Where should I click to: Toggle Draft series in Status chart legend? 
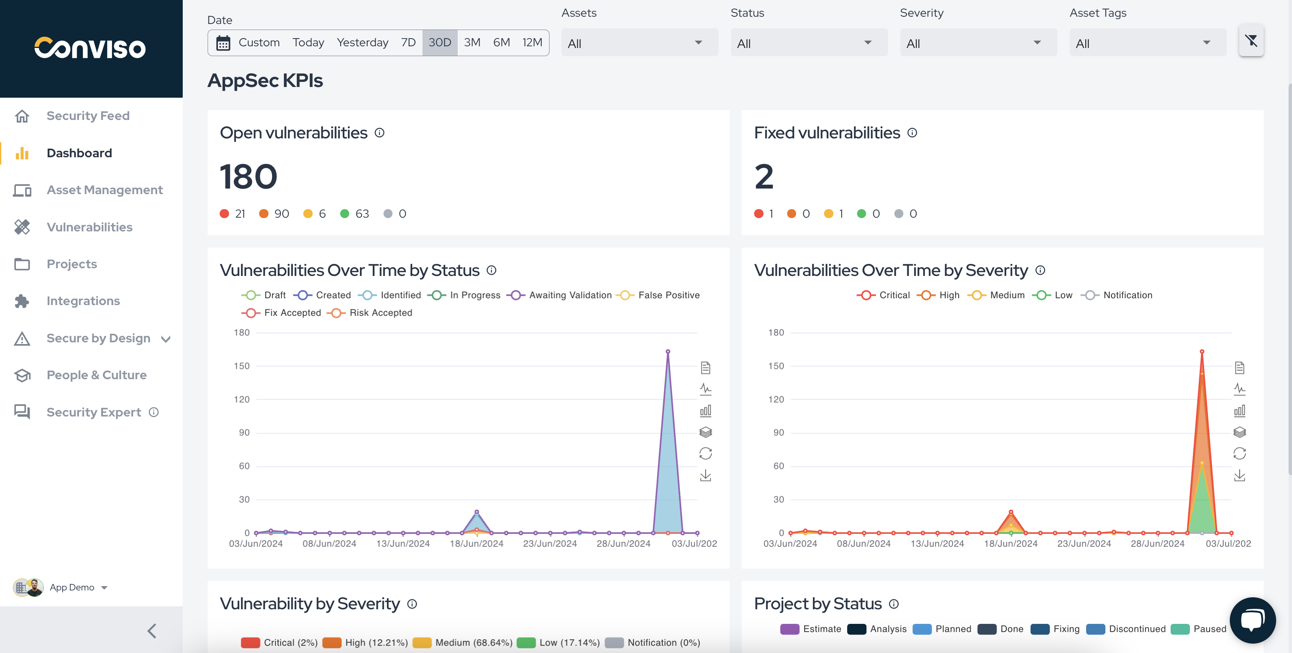coord(263,295)
